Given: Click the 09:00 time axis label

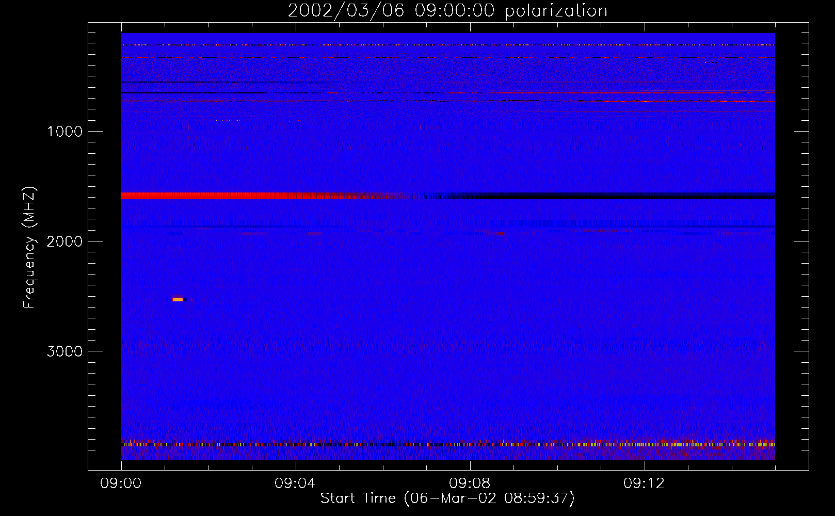Looking at the screenshot, I should coord(121,483).
